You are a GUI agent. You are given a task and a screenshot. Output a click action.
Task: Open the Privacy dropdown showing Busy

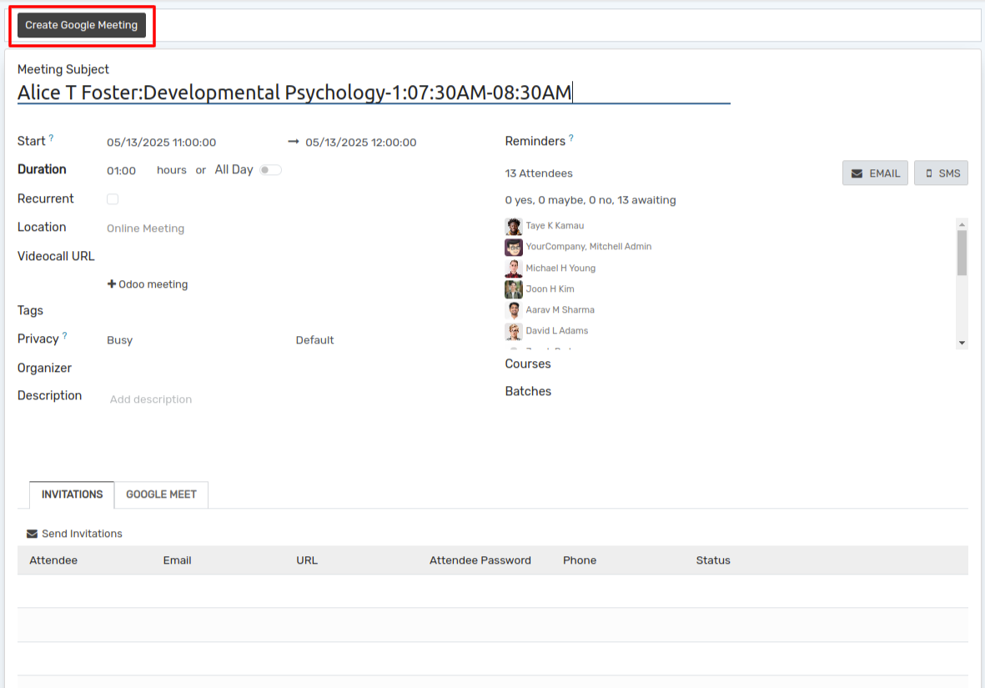click(192, 340)
